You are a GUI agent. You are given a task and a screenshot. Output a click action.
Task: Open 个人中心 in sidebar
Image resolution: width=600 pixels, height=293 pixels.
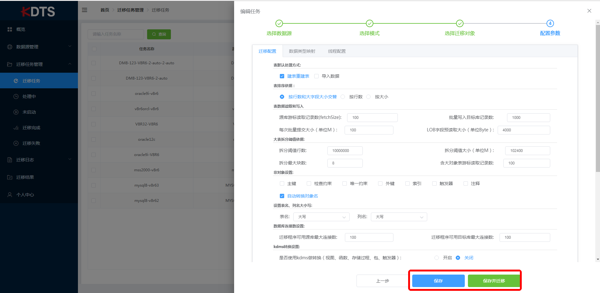coord(39,195)
